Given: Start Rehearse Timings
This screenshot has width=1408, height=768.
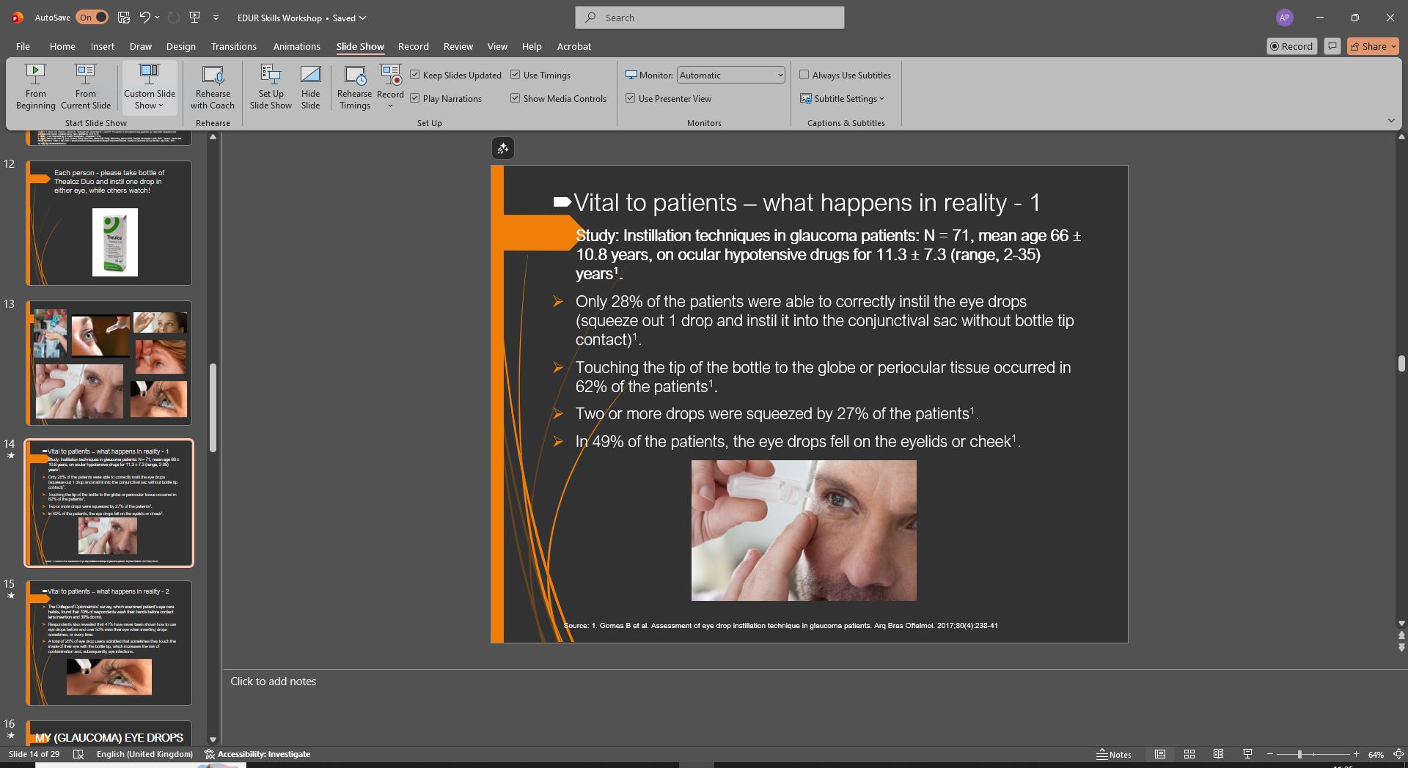Looking at the screenshot, I should point(354,86).
